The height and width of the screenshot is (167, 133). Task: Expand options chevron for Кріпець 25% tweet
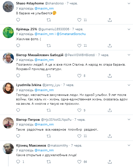pyautogui.click(x=129, y=29)
